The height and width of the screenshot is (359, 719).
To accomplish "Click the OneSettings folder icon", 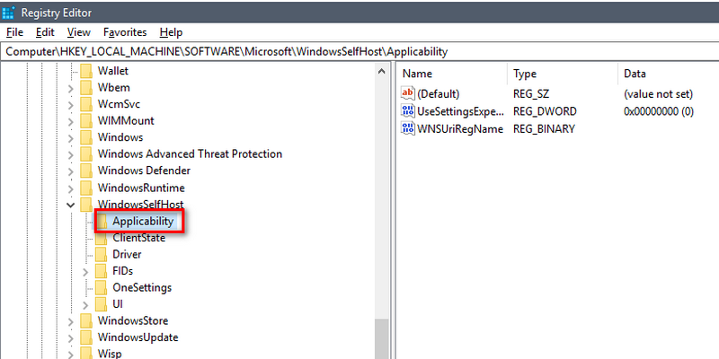I will point(102,287).
